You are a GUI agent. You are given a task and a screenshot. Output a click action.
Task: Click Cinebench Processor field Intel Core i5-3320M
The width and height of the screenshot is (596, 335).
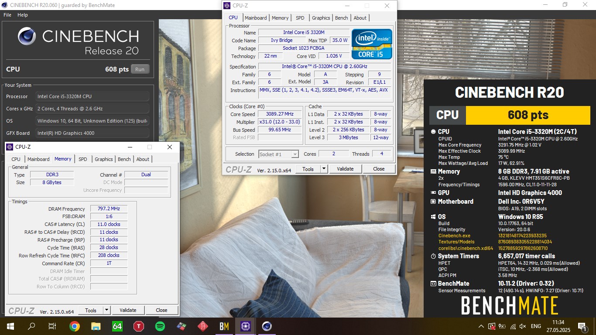click(92, 96)
